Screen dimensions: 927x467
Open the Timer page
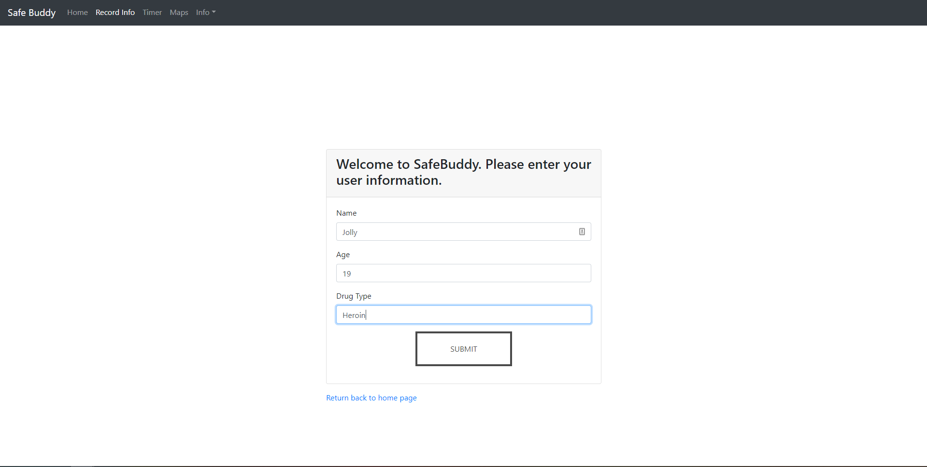coord(152,13)
